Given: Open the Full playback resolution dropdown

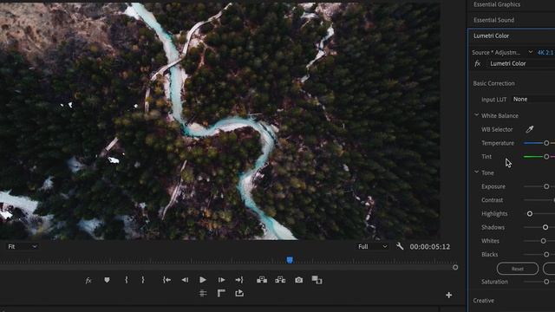Looking at the screenshot, I should tap(372, 246).
